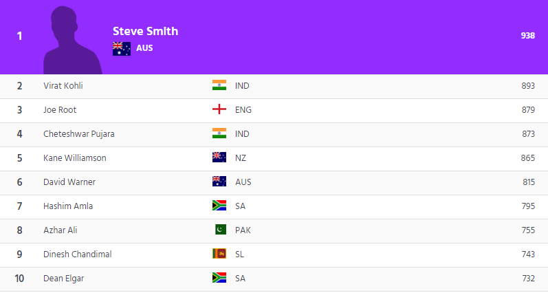This screenshot has height=293, width=548.
Task: Open the Virat Kohli player link
Action: click(x=63, y=86)
